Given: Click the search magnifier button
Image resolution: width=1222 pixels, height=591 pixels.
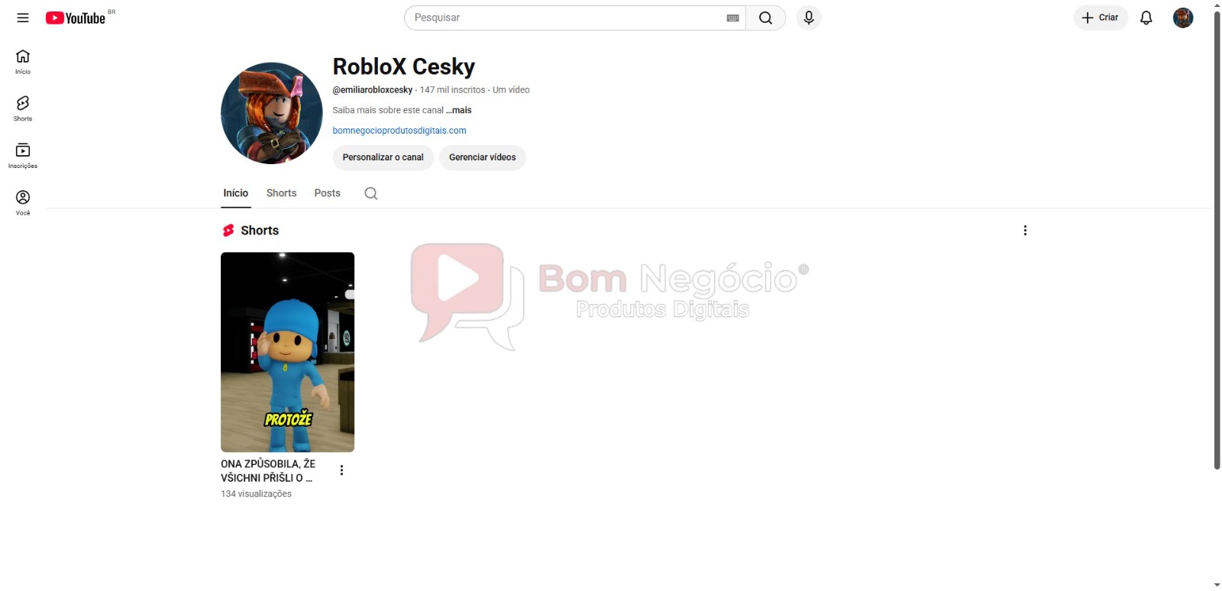Looking at the screenshot, I should (765, 18).
